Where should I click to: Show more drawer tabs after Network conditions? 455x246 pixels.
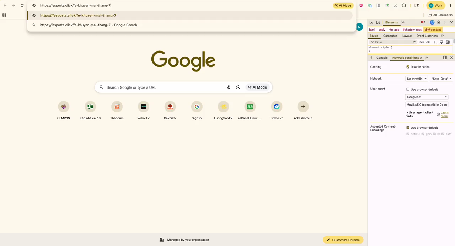[x=426, y=58]
